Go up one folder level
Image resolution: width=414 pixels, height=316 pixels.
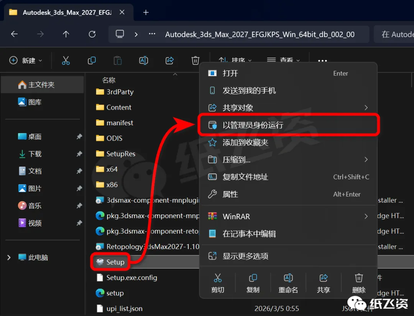(66, 34)
